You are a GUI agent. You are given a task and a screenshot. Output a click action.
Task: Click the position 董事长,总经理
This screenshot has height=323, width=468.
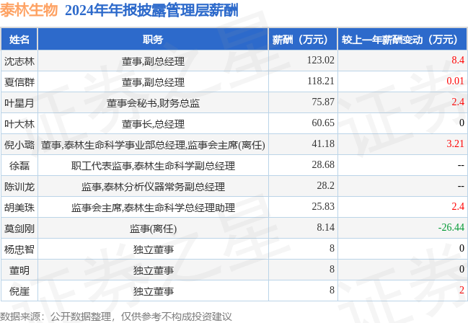click(153, 124)
